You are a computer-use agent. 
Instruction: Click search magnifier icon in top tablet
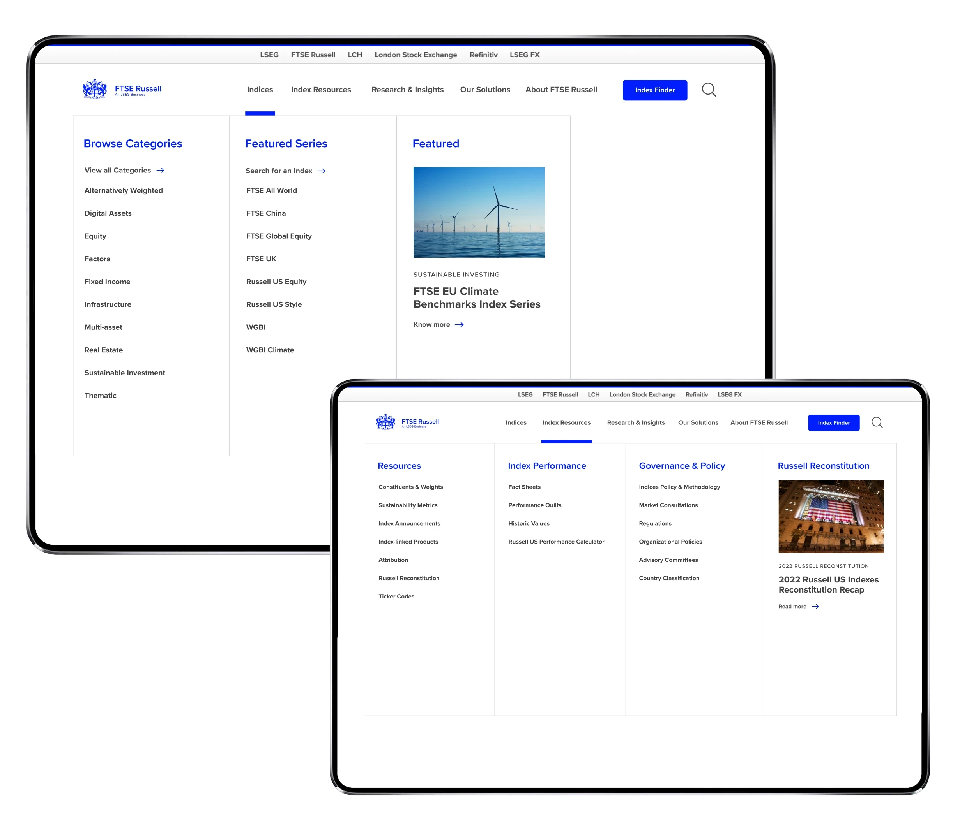709,90
